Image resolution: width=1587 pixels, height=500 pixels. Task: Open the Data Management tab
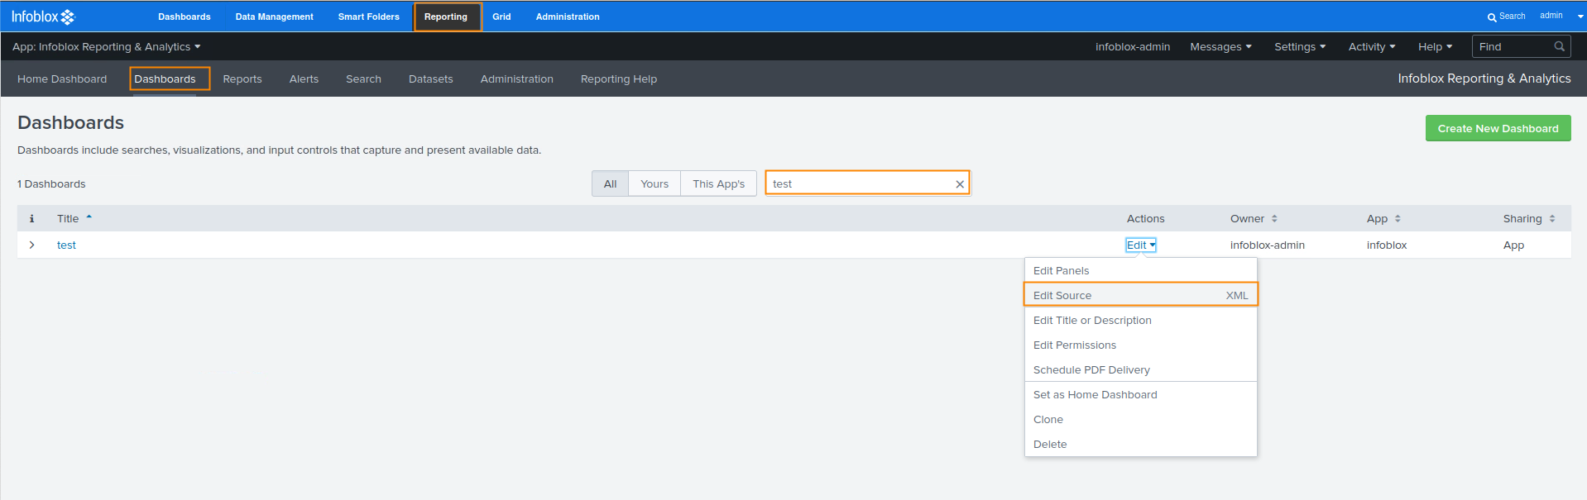[x=274, y=17]
